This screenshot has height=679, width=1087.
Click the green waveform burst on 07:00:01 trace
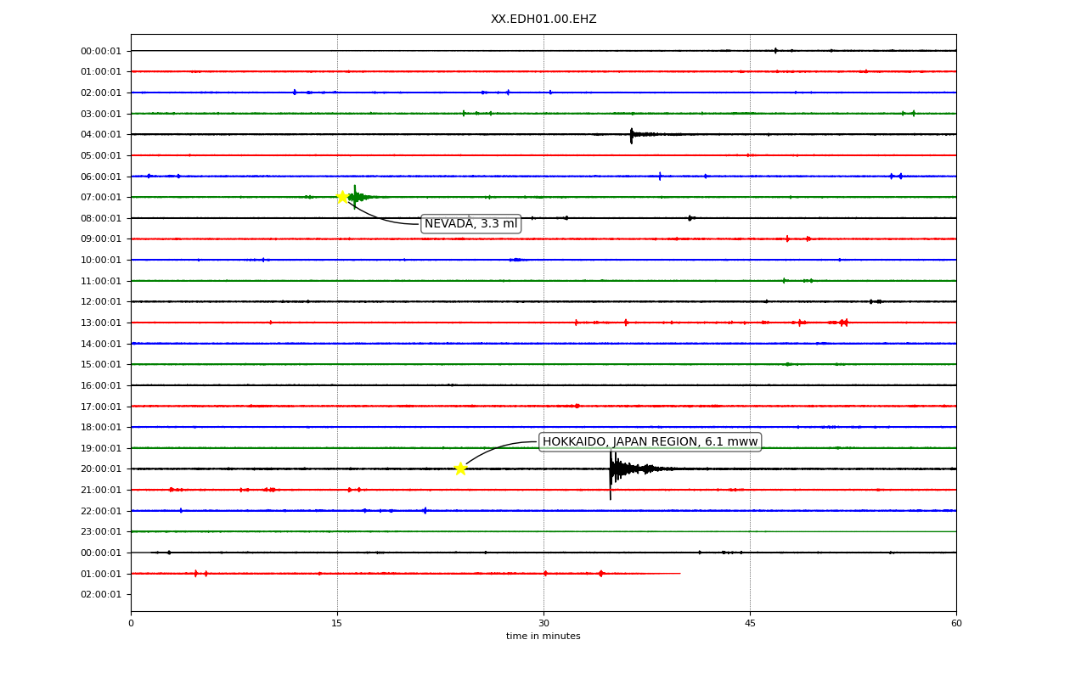tap(357, 197)
